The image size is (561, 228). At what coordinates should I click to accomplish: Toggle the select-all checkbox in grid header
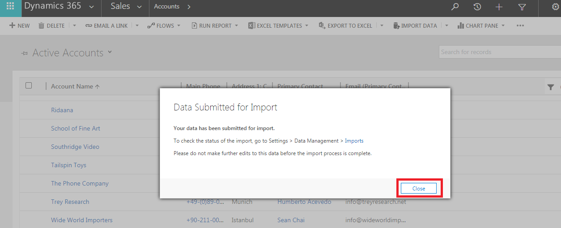(x=29, y=85)
